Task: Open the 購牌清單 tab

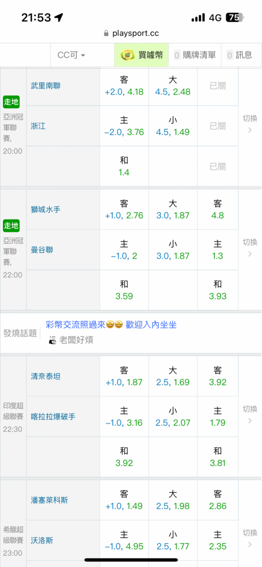Action: coord(195,55)
